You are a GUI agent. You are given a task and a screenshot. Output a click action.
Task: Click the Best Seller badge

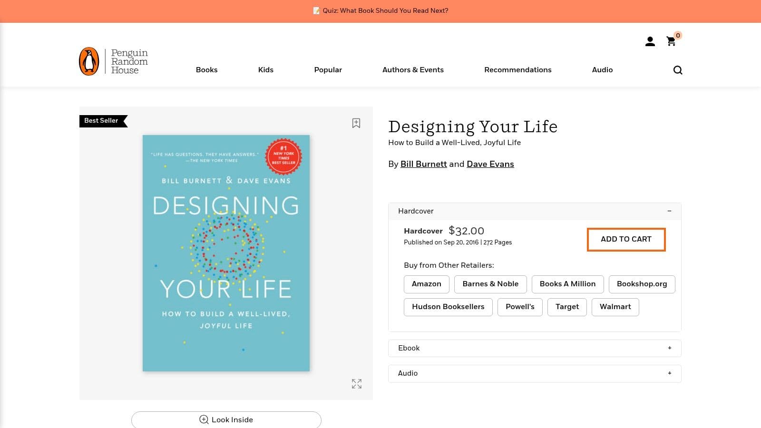[103, 121]
